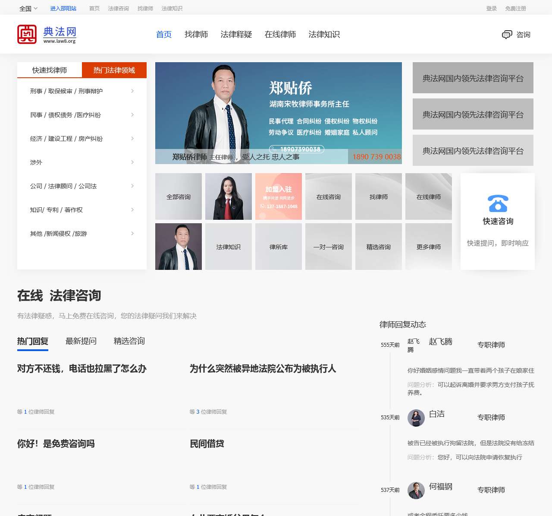Open 郑贴侨 lawyer banner

279,113
